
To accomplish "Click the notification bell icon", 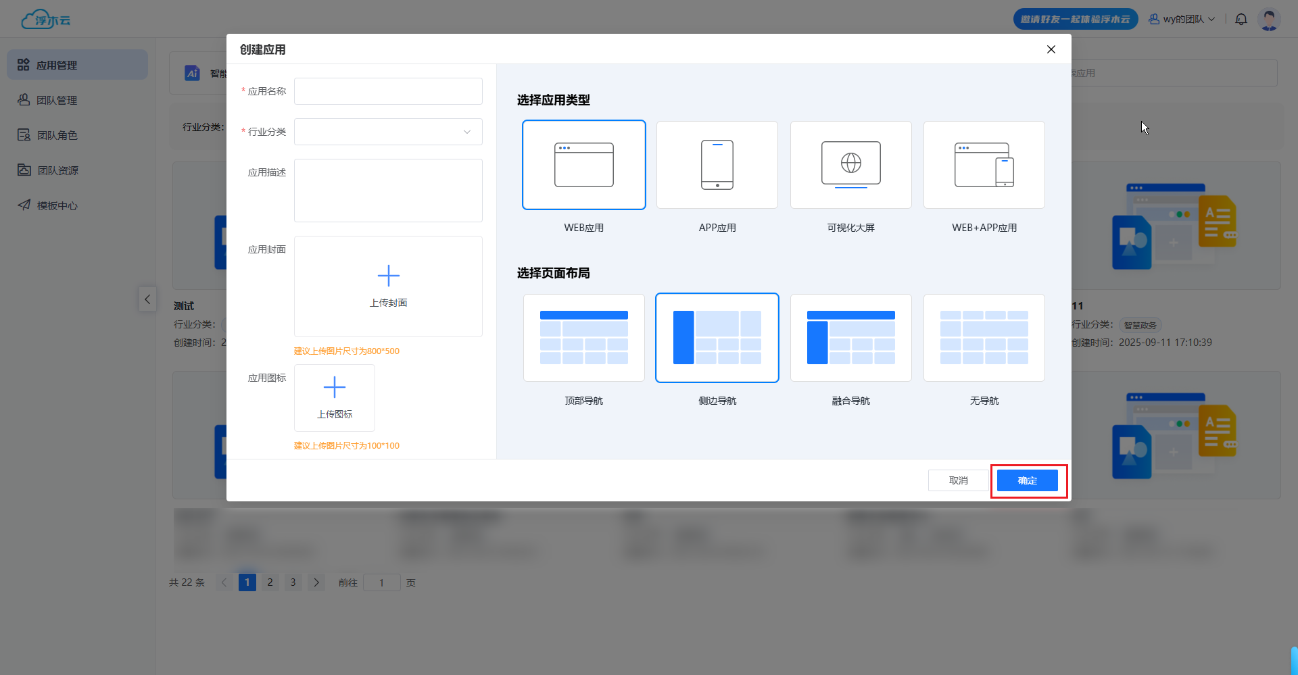I will point(1241,20).
